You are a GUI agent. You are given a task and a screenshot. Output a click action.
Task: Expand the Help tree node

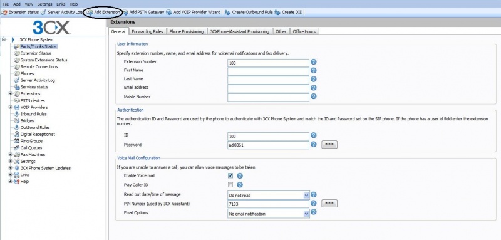(10, 182)
